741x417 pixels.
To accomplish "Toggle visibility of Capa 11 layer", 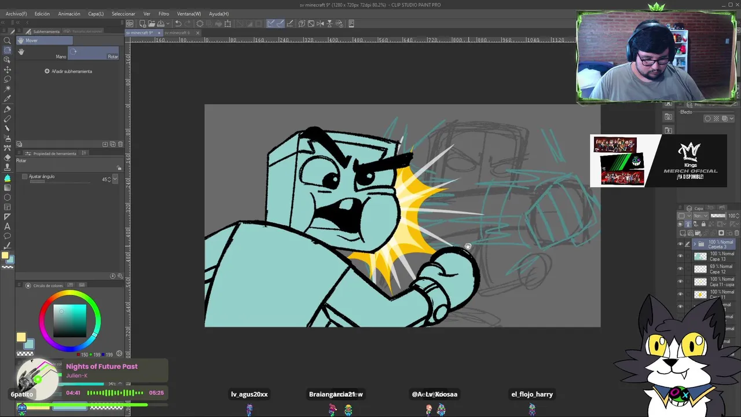I will pos(680,294).
